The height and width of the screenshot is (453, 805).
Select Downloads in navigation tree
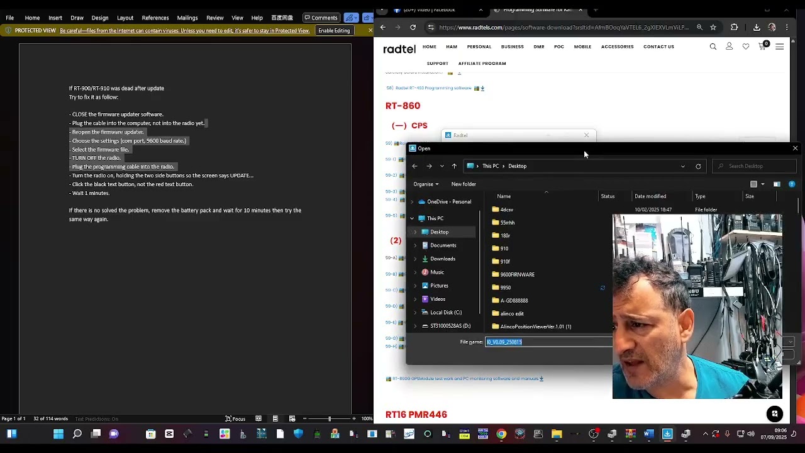(x=443, y=259)
